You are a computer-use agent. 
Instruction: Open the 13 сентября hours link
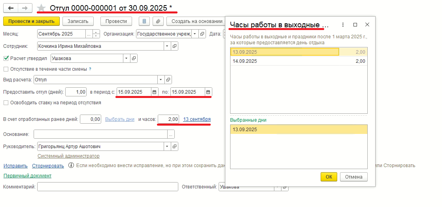pos(197,119)
